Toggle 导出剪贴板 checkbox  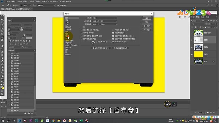pos(113,33)
